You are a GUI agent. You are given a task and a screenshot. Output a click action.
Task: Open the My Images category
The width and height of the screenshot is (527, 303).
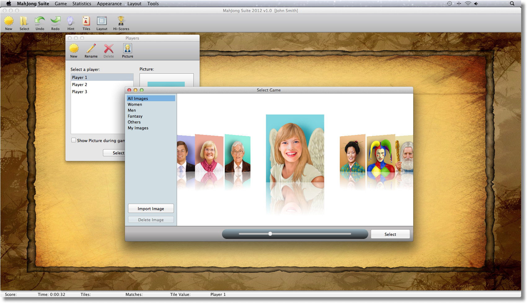(138, 128)
